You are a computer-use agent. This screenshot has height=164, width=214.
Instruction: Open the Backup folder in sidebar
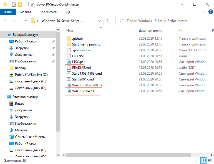click(20, 68)
